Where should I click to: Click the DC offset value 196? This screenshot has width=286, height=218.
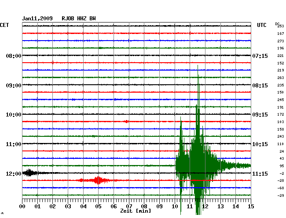281,48
